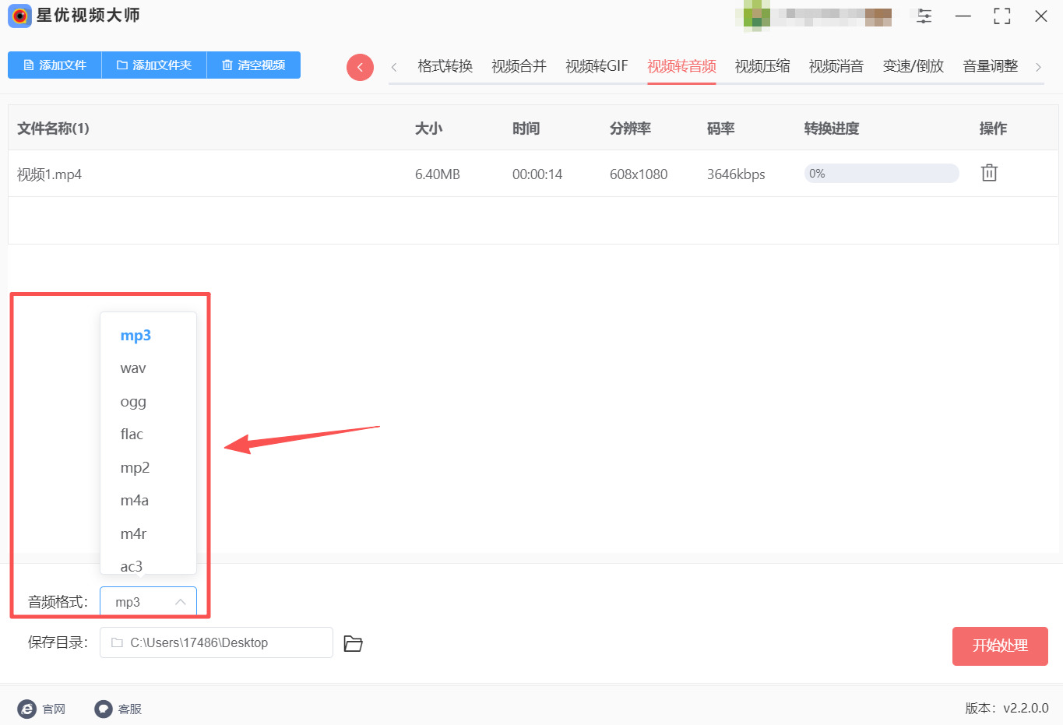The height and width of the screenshot is (725, 1063).
Task: Open the 变速/倒放 tab
Action: 913,66
